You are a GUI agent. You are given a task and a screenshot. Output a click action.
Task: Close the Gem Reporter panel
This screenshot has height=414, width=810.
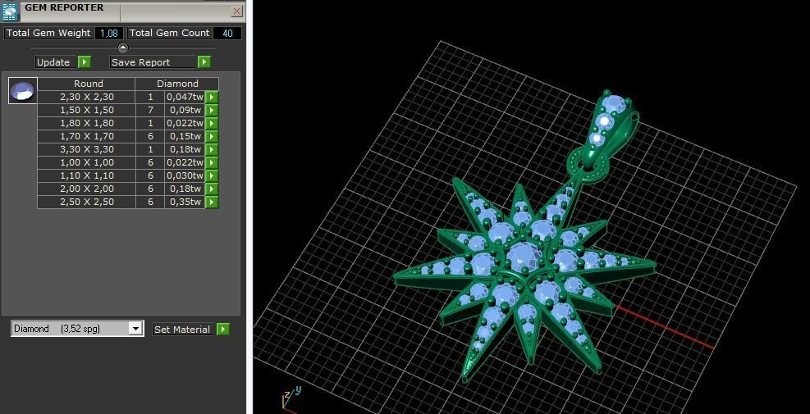click(x=236, y=11)
